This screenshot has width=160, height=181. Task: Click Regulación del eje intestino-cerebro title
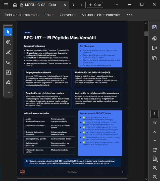[45, 93]
